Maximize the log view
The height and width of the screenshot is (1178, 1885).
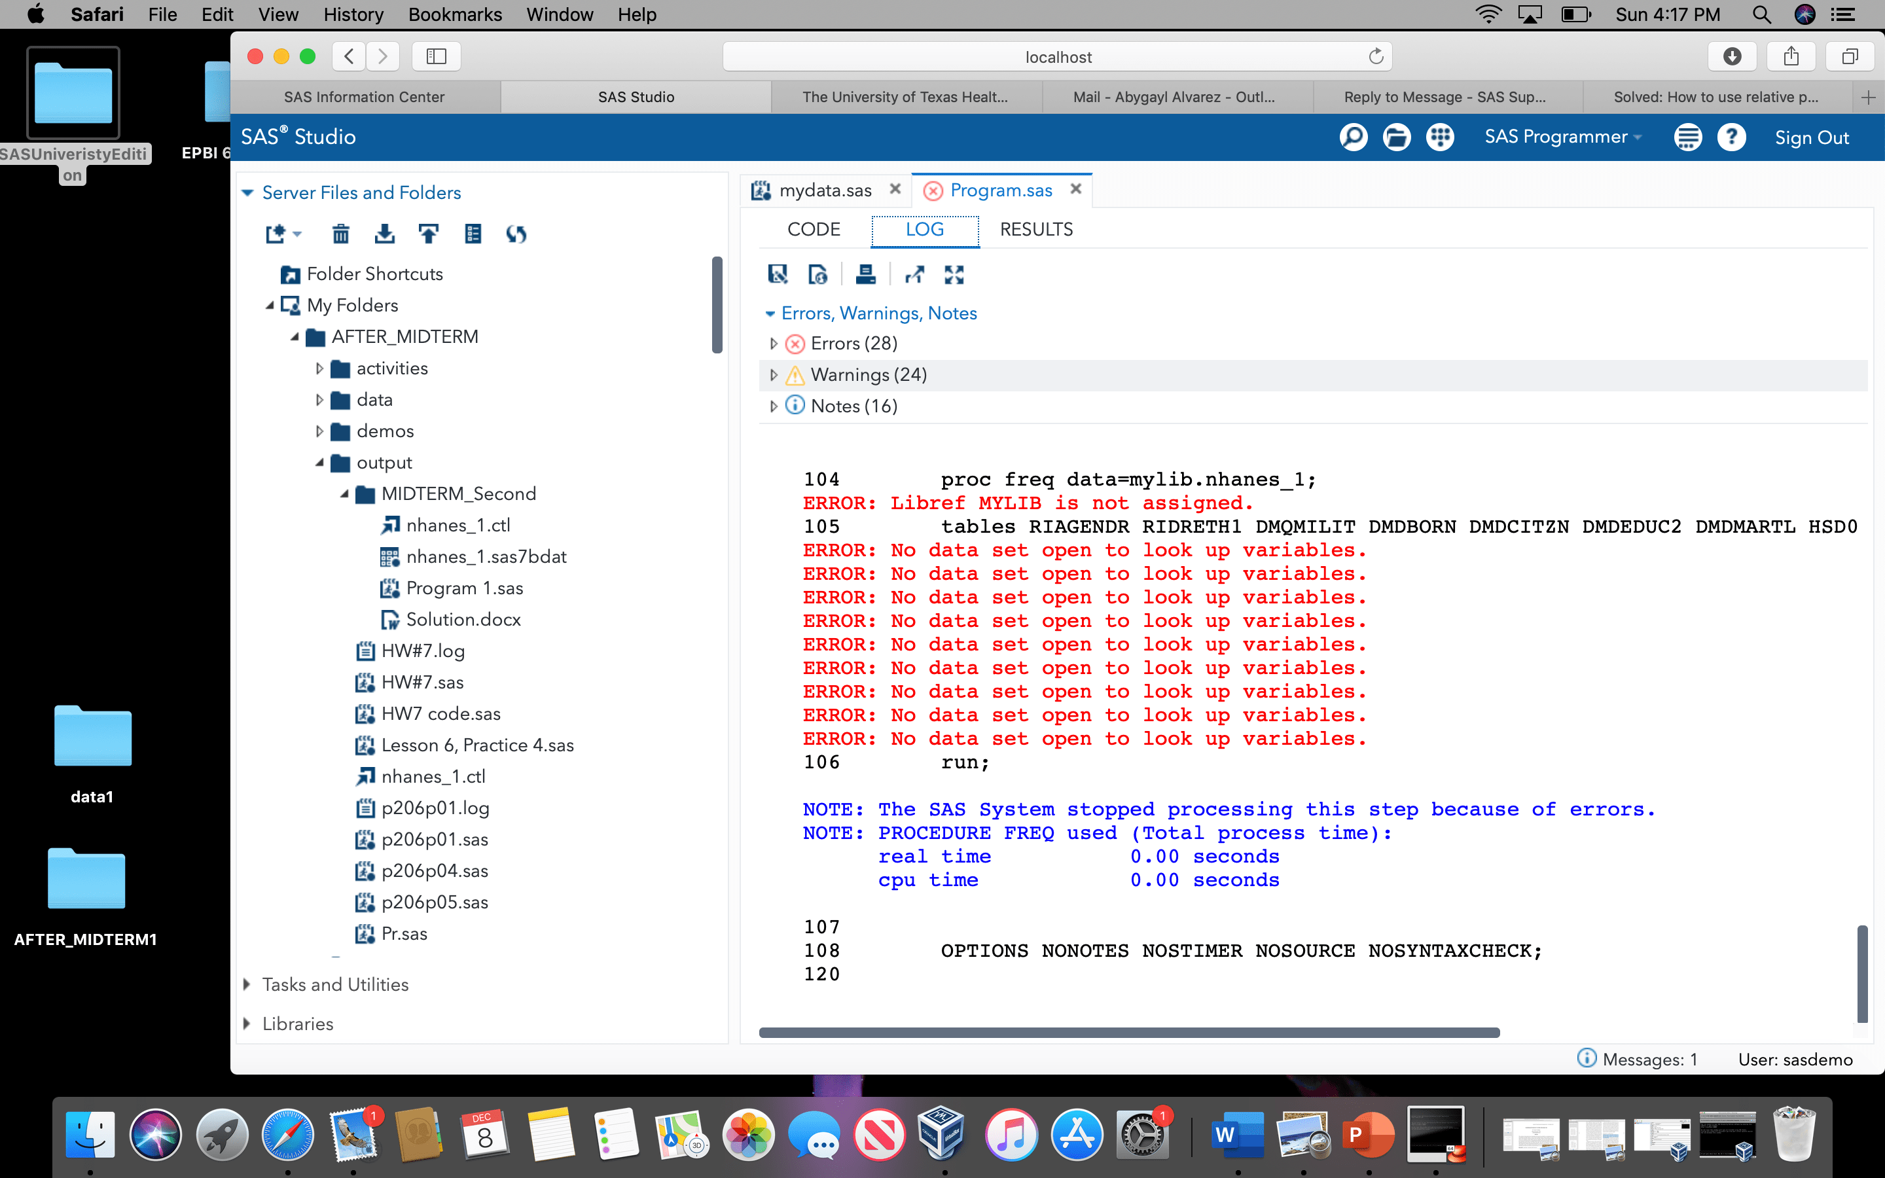[x=955, y=274]
